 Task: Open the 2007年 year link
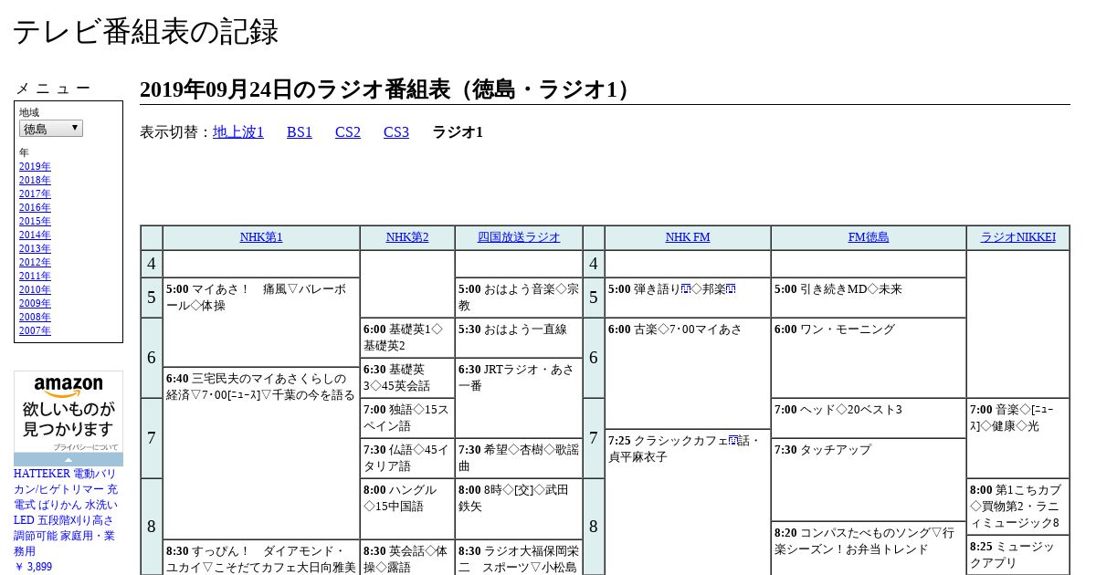coord(35,330)
